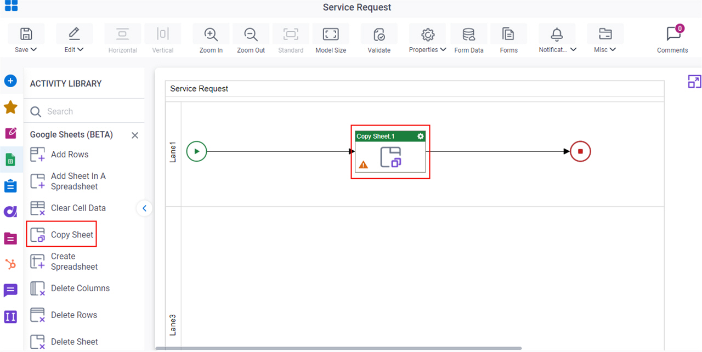Expand the canvas to full screen
702x352 pixels.
coord(694,82)
